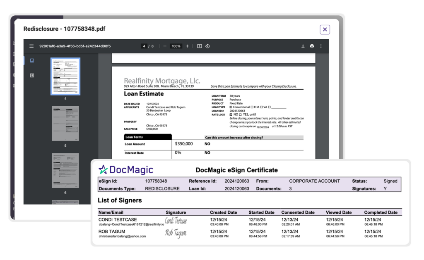Screen dimensions: 424x260
Task: Click the Completed Date column header
Action: 381,212
